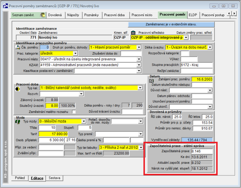
Task: Open the Dovolená tab
Action: coord(55,15)
